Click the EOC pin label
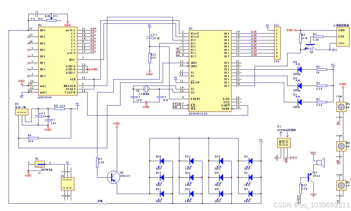This screenshot has width=351, height=211. click(x=72, y=60)
